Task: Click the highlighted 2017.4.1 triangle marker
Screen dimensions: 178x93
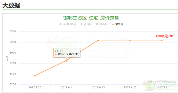Action: pos(67,60)
